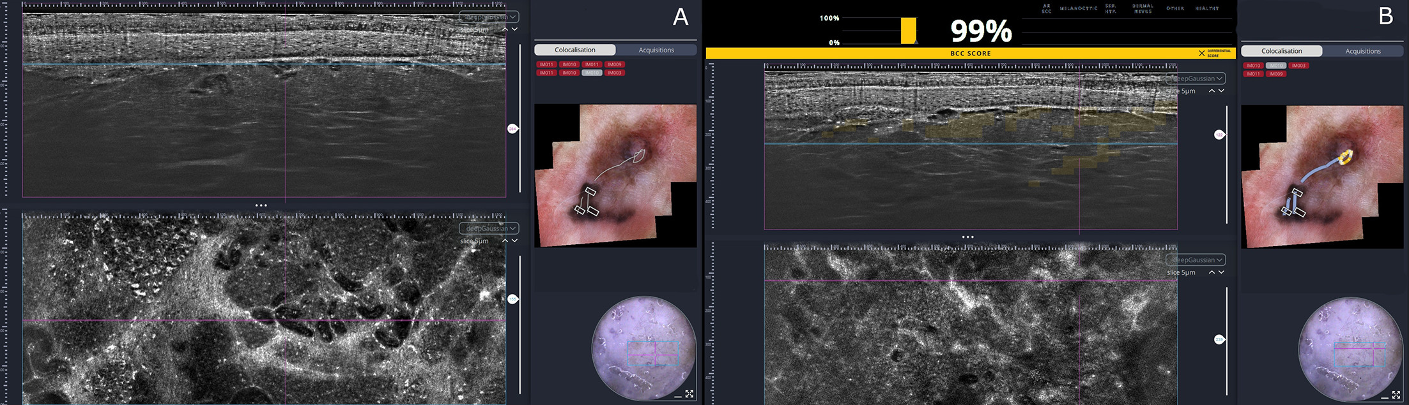Expand the dermoscopy view in panel A
Screen dimensions: 1409x405
689,394
